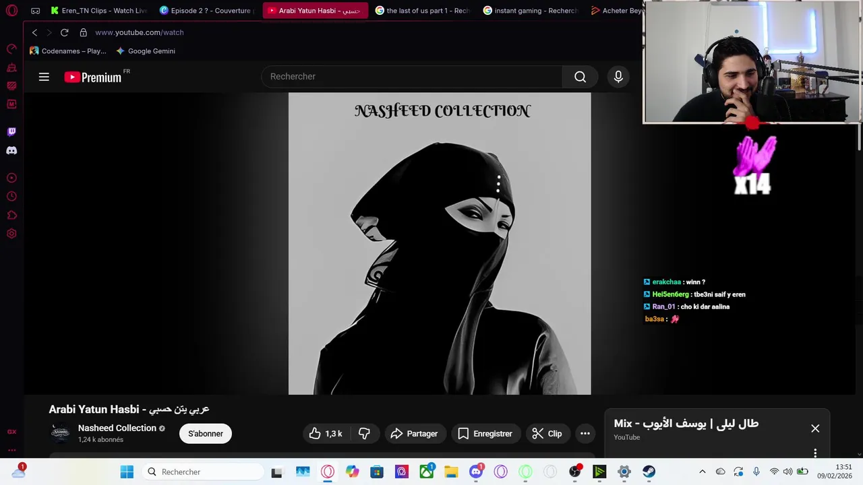Switch to instant gaming search tab
This screenshot has height=485, width=863.
click(x=531, y=11)
